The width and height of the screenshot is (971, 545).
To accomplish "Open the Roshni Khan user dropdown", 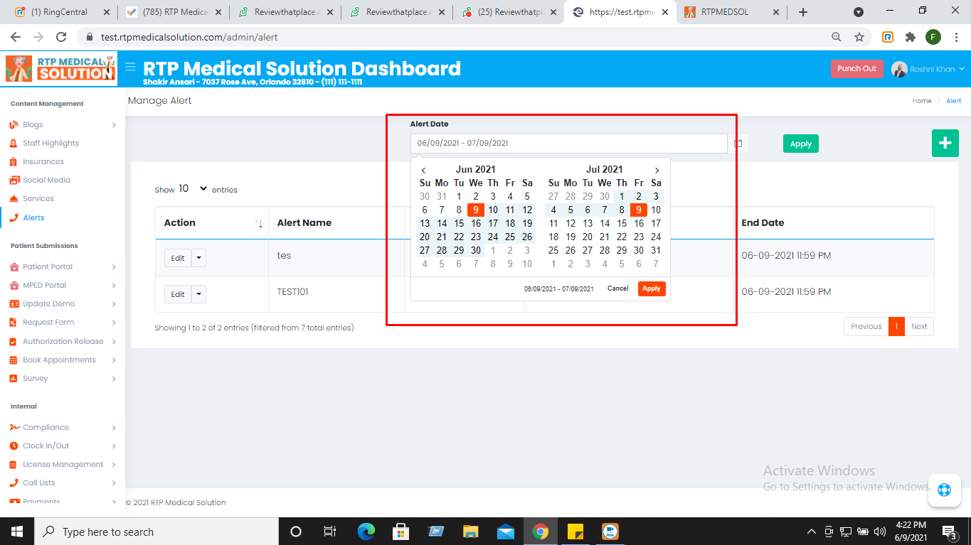I will point(928,69).
